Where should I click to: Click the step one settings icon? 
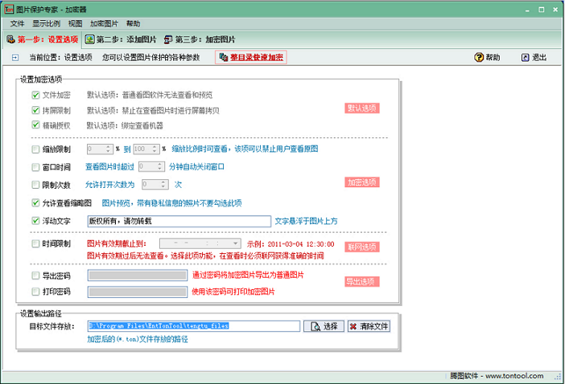[x=10, y=39]
